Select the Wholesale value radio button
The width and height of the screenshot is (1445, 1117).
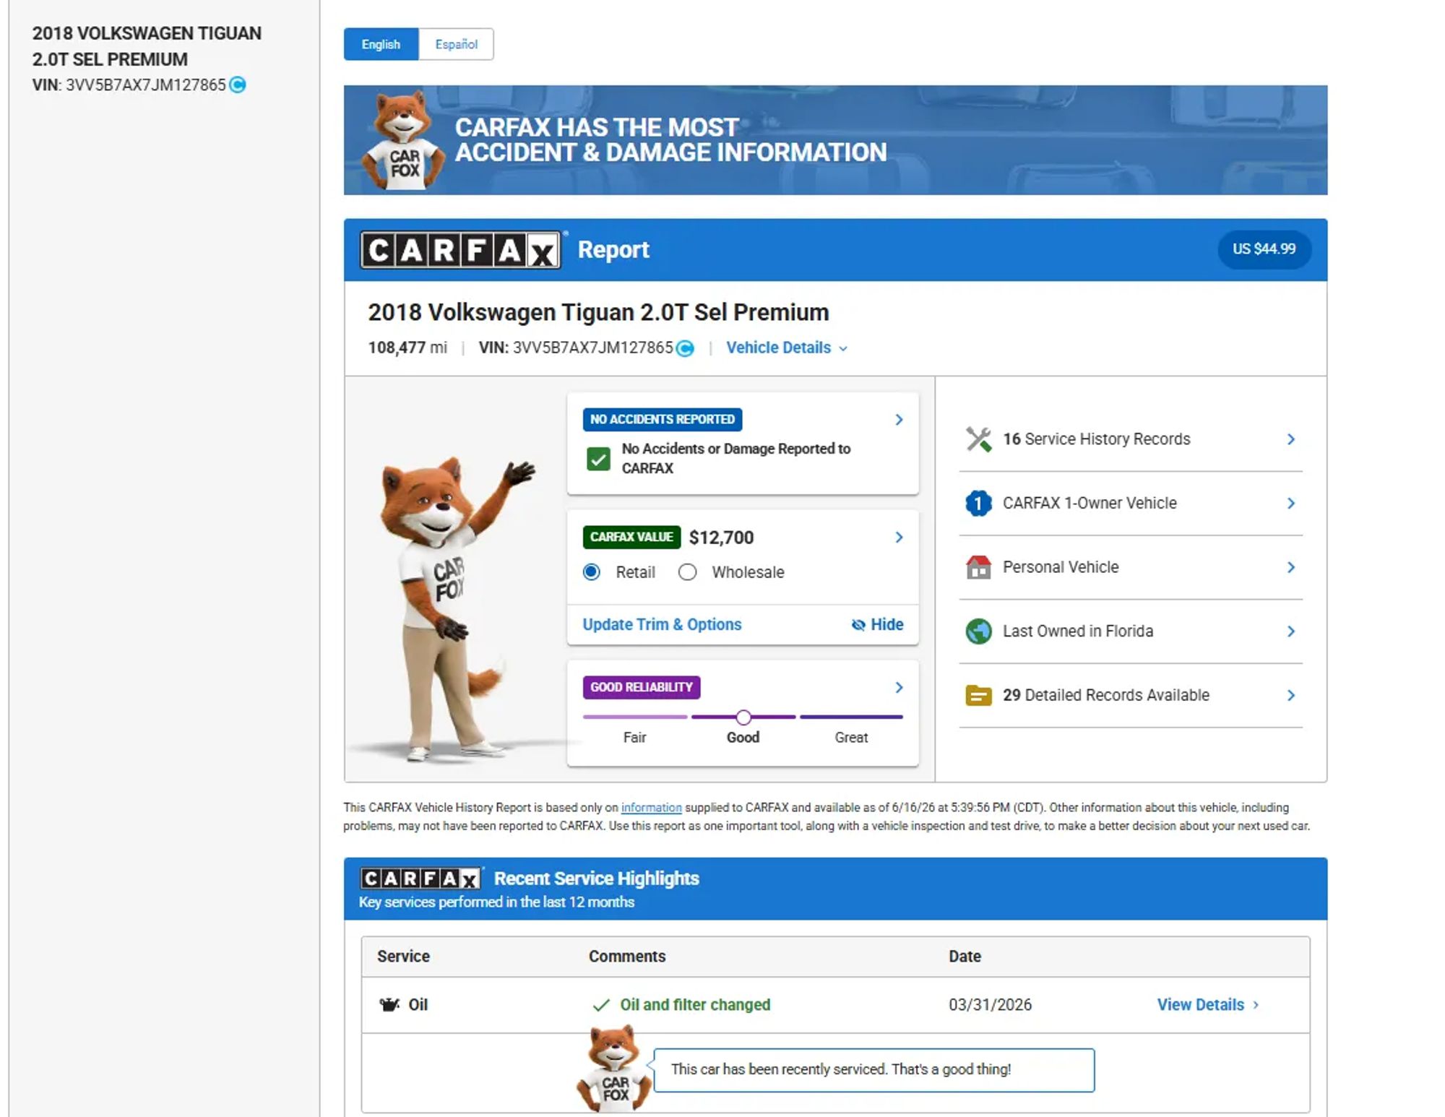(687, 572)
